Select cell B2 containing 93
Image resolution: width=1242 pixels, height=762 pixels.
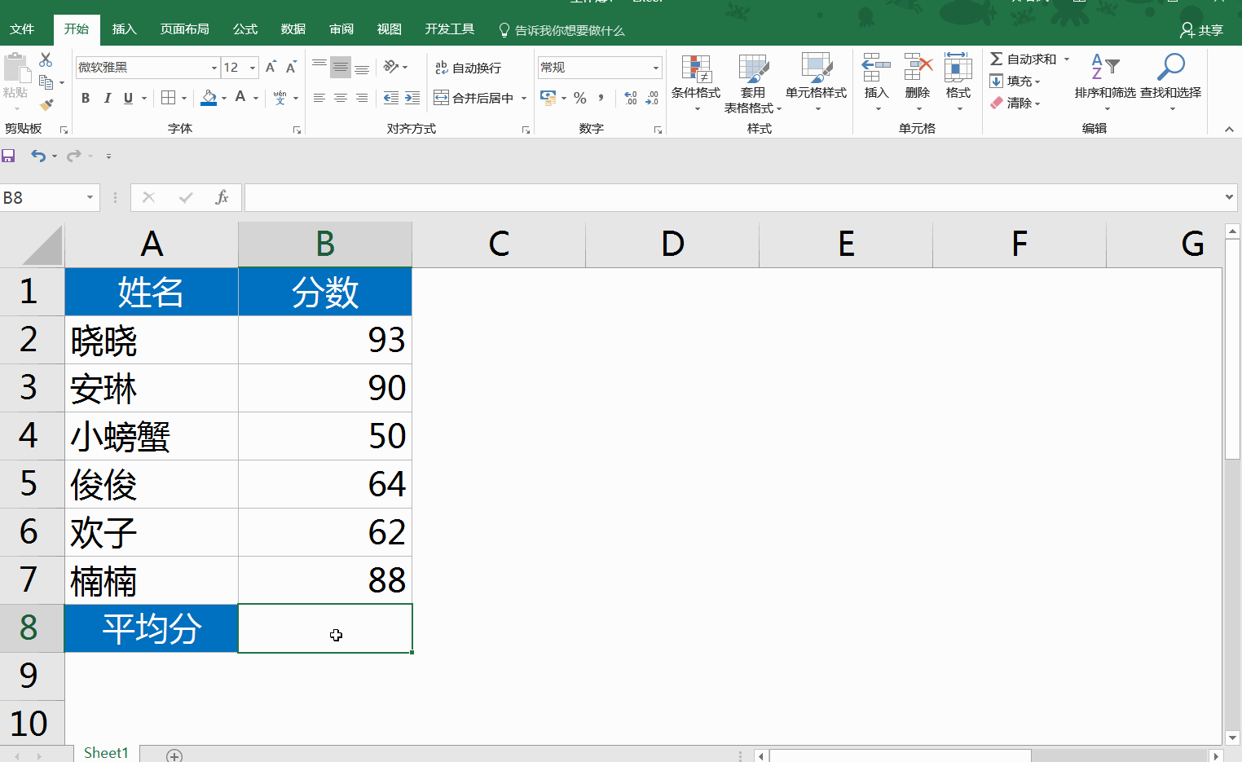(324, 340)
